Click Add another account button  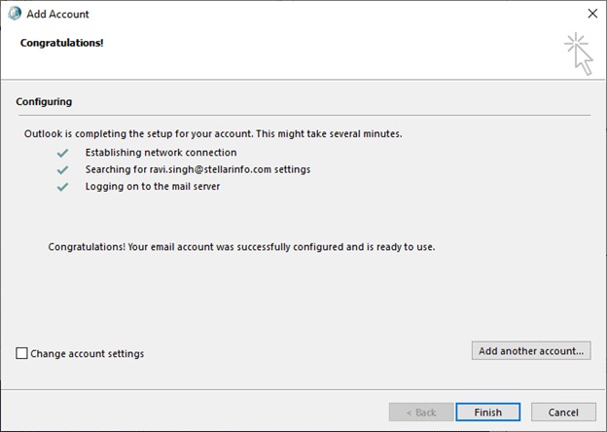[x=531, y=350]
